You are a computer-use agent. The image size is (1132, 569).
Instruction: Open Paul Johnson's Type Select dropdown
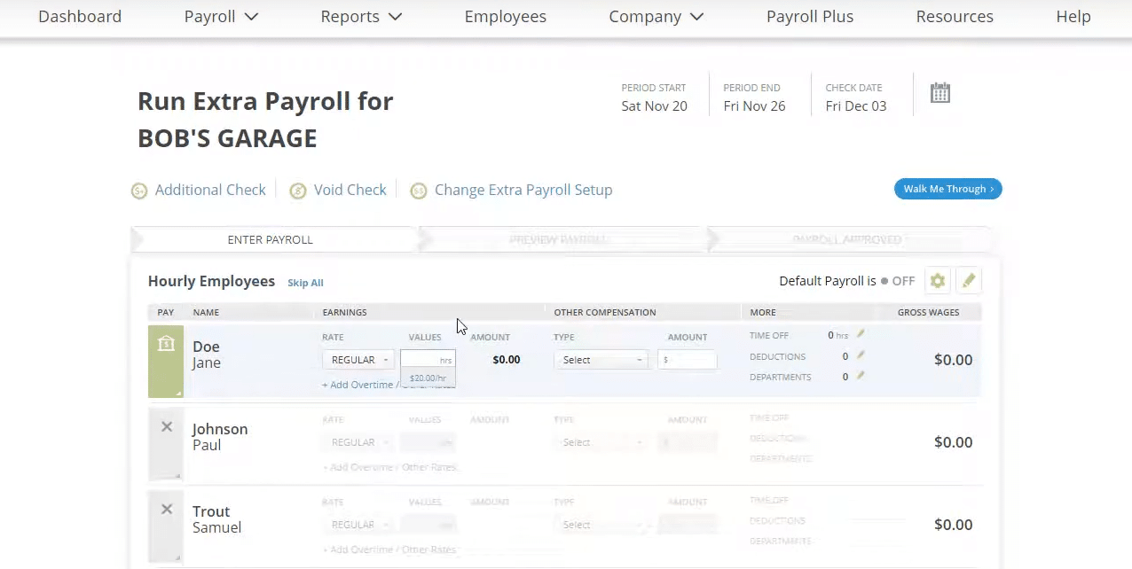(x=601, y=442)
